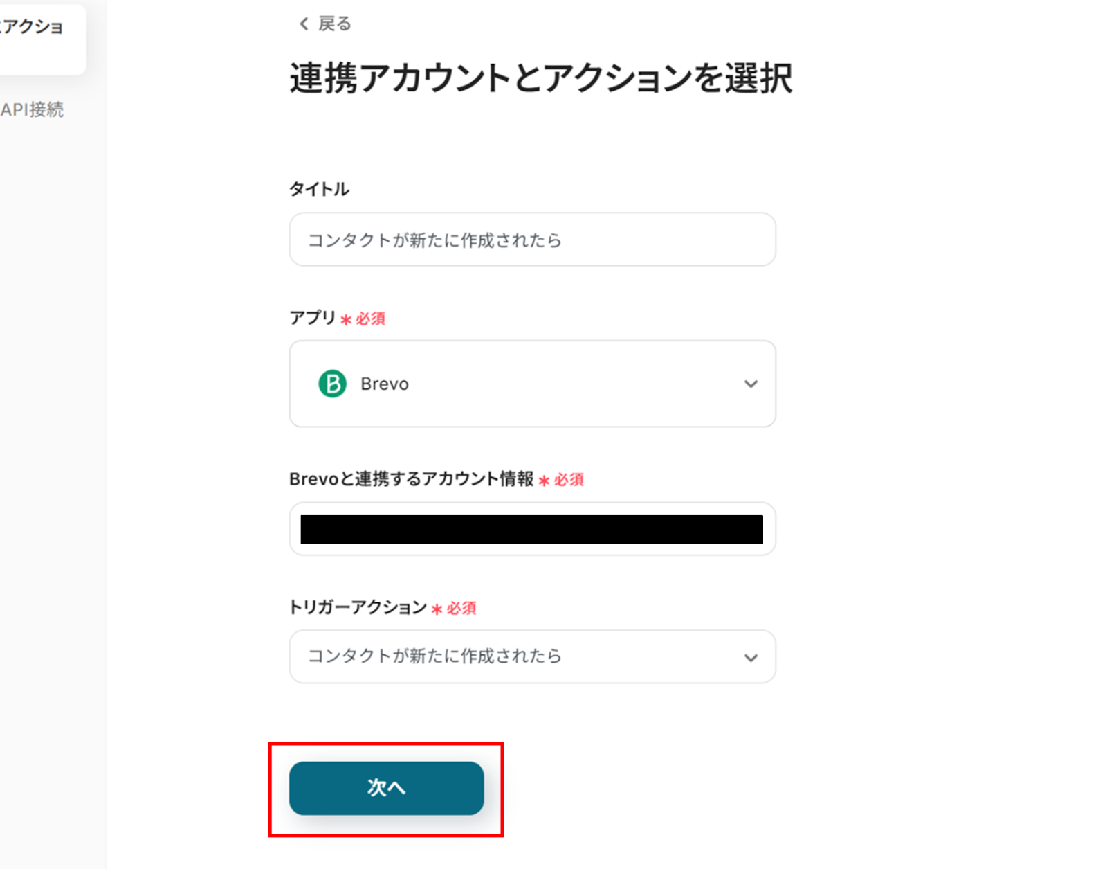Click the アプリ field label
Image resolution: width=1107 pixels, height=869 pixels.
click(x=312, y=318)
